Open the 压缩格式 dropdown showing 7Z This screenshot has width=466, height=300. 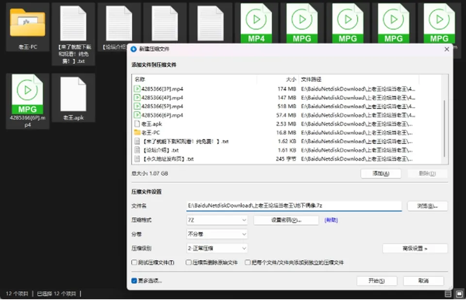point(217,220)
